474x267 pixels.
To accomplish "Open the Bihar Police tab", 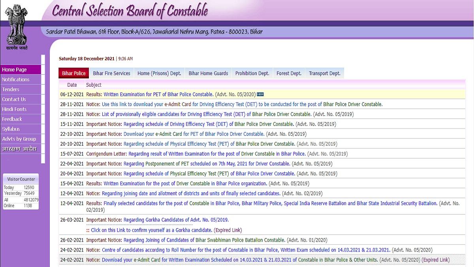I will [73, 73].
